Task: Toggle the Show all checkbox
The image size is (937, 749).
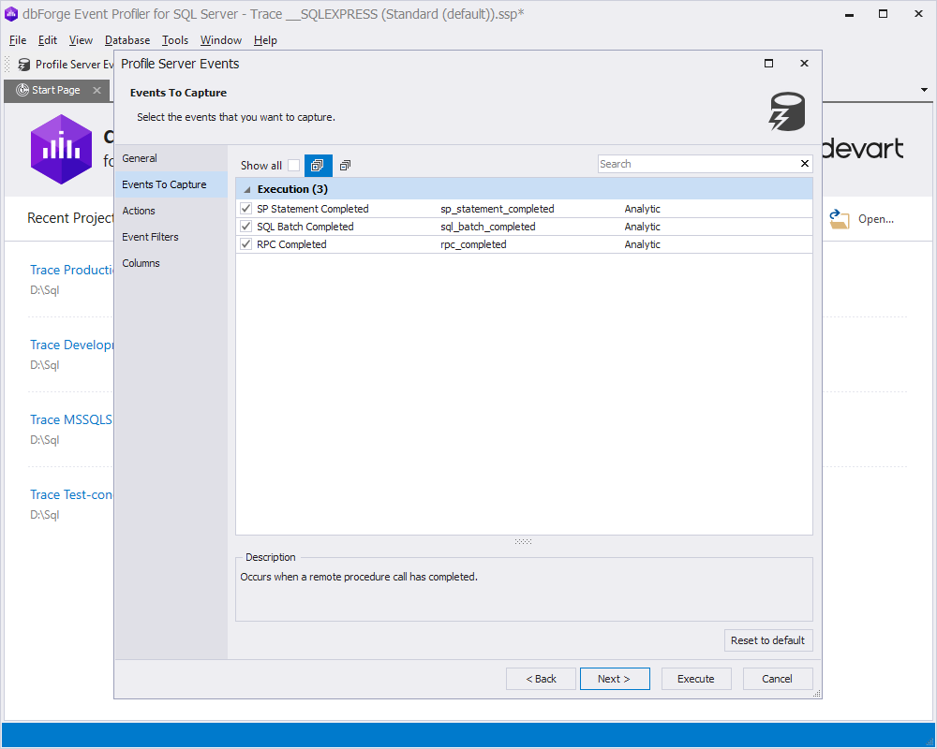Action: (293, 166)
